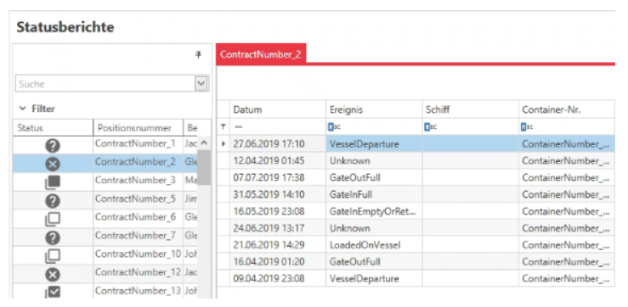The height and width of the screenshot is (307, 628).
Task: Click date cell 16.05.2019 23:08
Action: (278, 211)
